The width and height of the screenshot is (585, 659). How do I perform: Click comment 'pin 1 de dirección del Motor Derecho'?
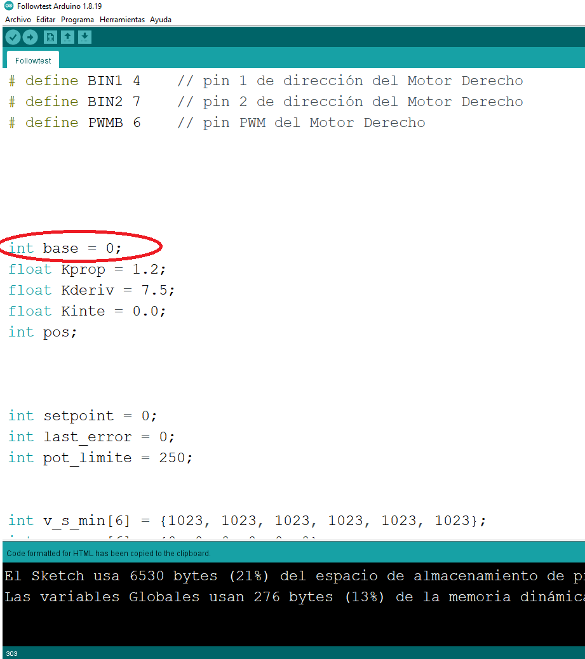point(350,81)
